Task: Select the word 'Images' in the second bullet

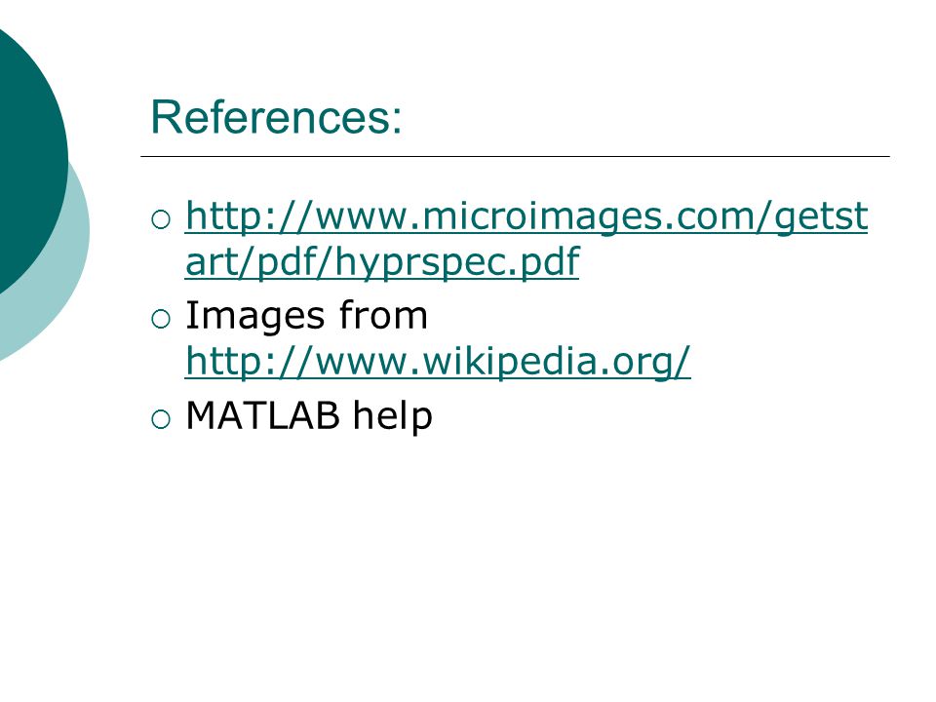Action: point(255,316)
